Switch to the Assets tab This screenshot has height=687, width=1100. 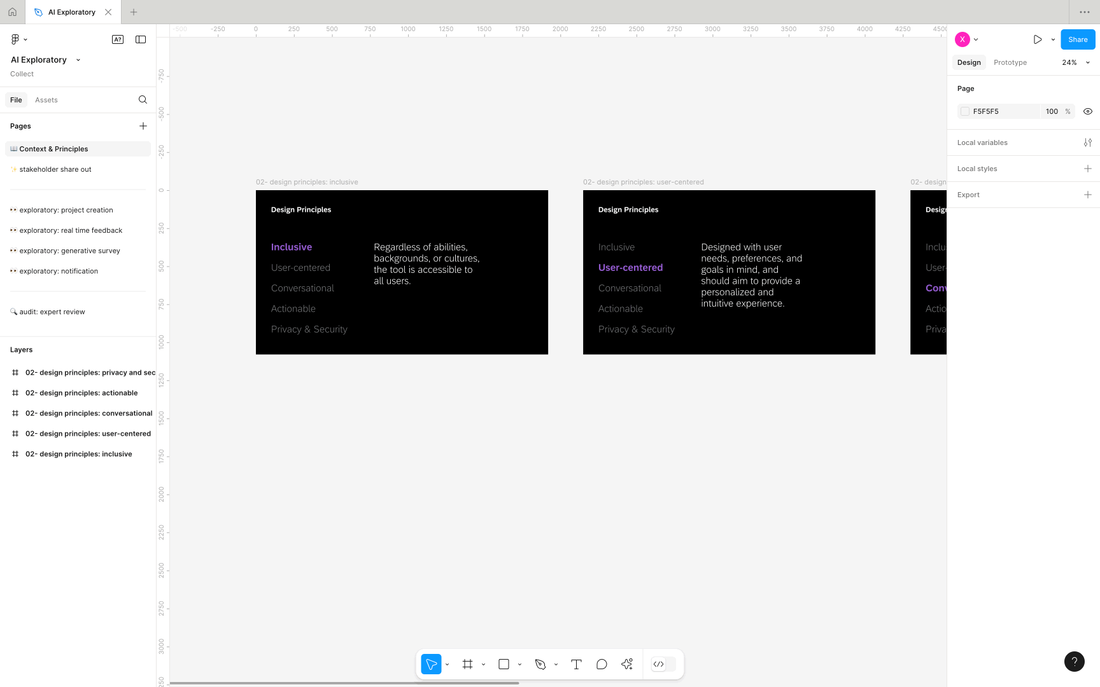coord(46,100)
